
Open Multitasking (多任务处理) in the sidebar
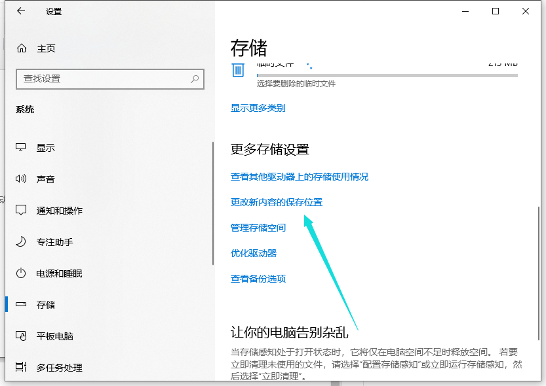coord(59,368)
